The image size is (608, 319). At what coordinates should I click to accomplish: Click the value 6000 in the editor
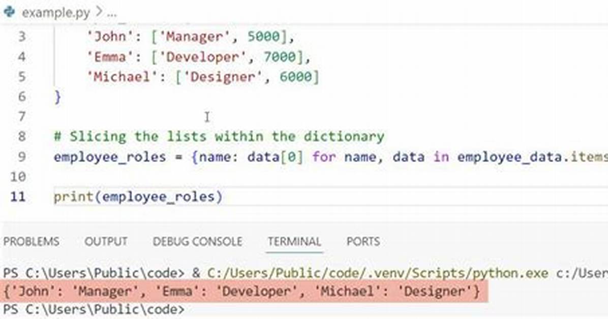tap(296, 77)
